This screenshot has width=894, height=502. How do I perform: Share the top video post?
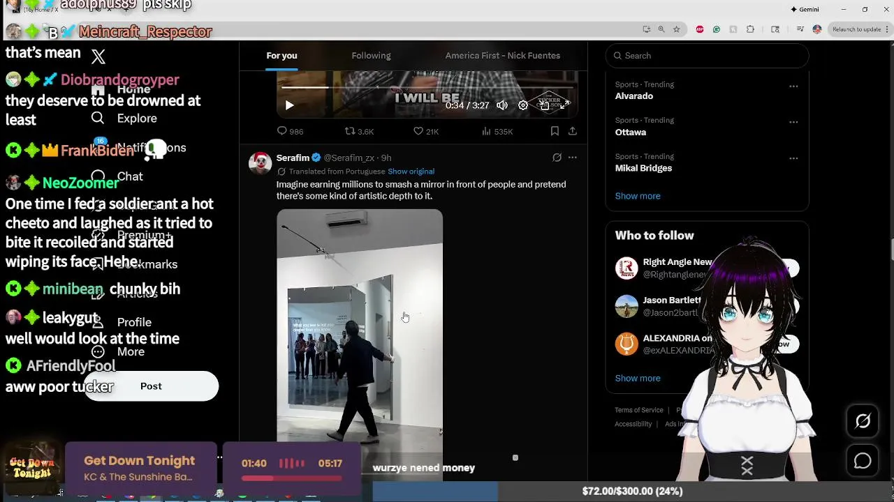tap(572, 131)
